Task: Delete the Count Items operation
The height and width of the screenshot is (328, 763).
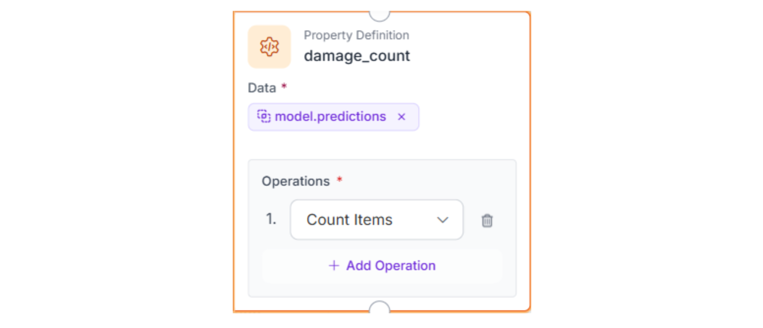Action: coord(487,220)
